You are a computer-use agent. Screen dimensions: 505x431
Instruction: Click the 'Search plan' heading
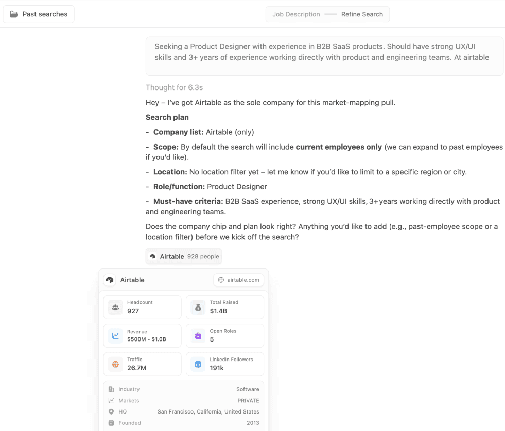[x=167, y=117]
